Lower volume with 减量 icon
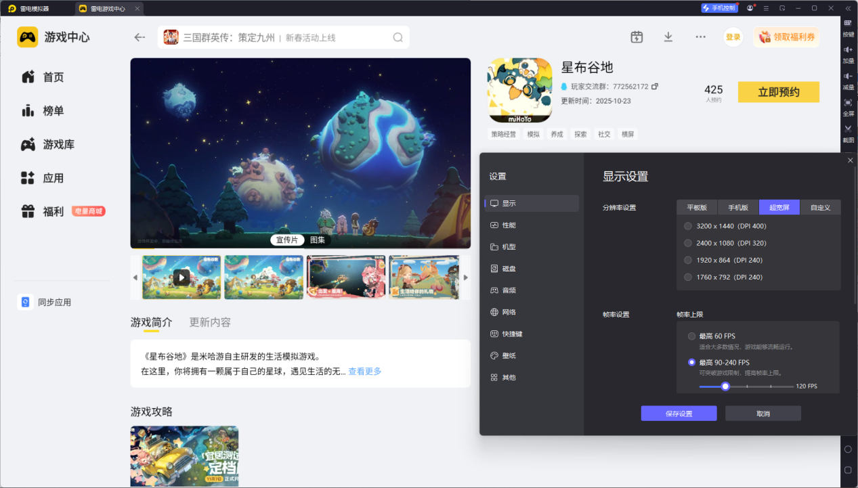This screenshot has width=858, height=488. (x=848, y=80)
